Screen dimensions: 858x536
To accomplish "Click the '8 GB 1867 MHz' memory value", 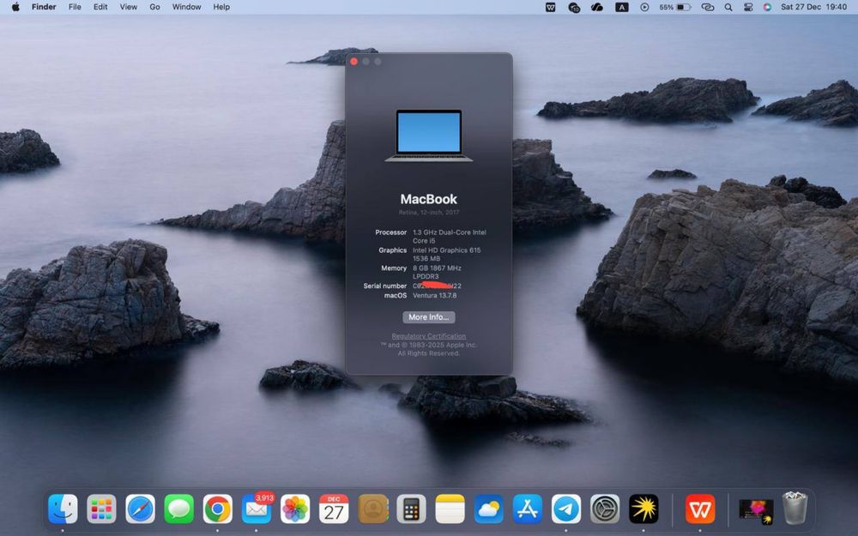I will click(437, 268).
